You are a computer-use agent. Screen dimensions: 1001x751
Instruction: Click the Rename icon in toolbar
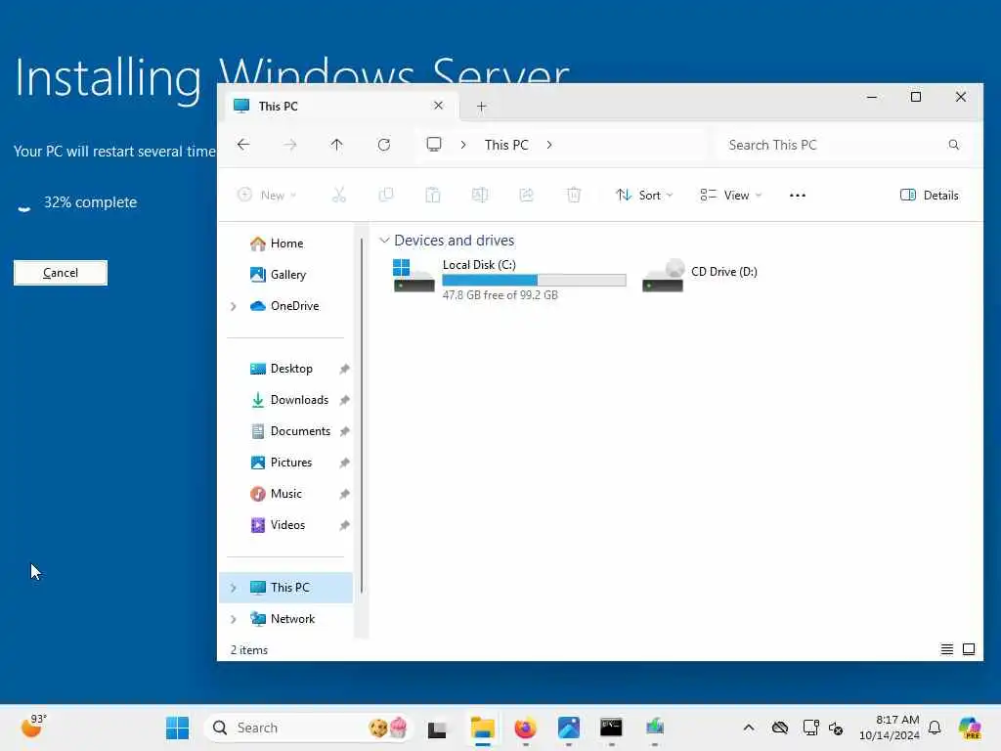(479, 195)
